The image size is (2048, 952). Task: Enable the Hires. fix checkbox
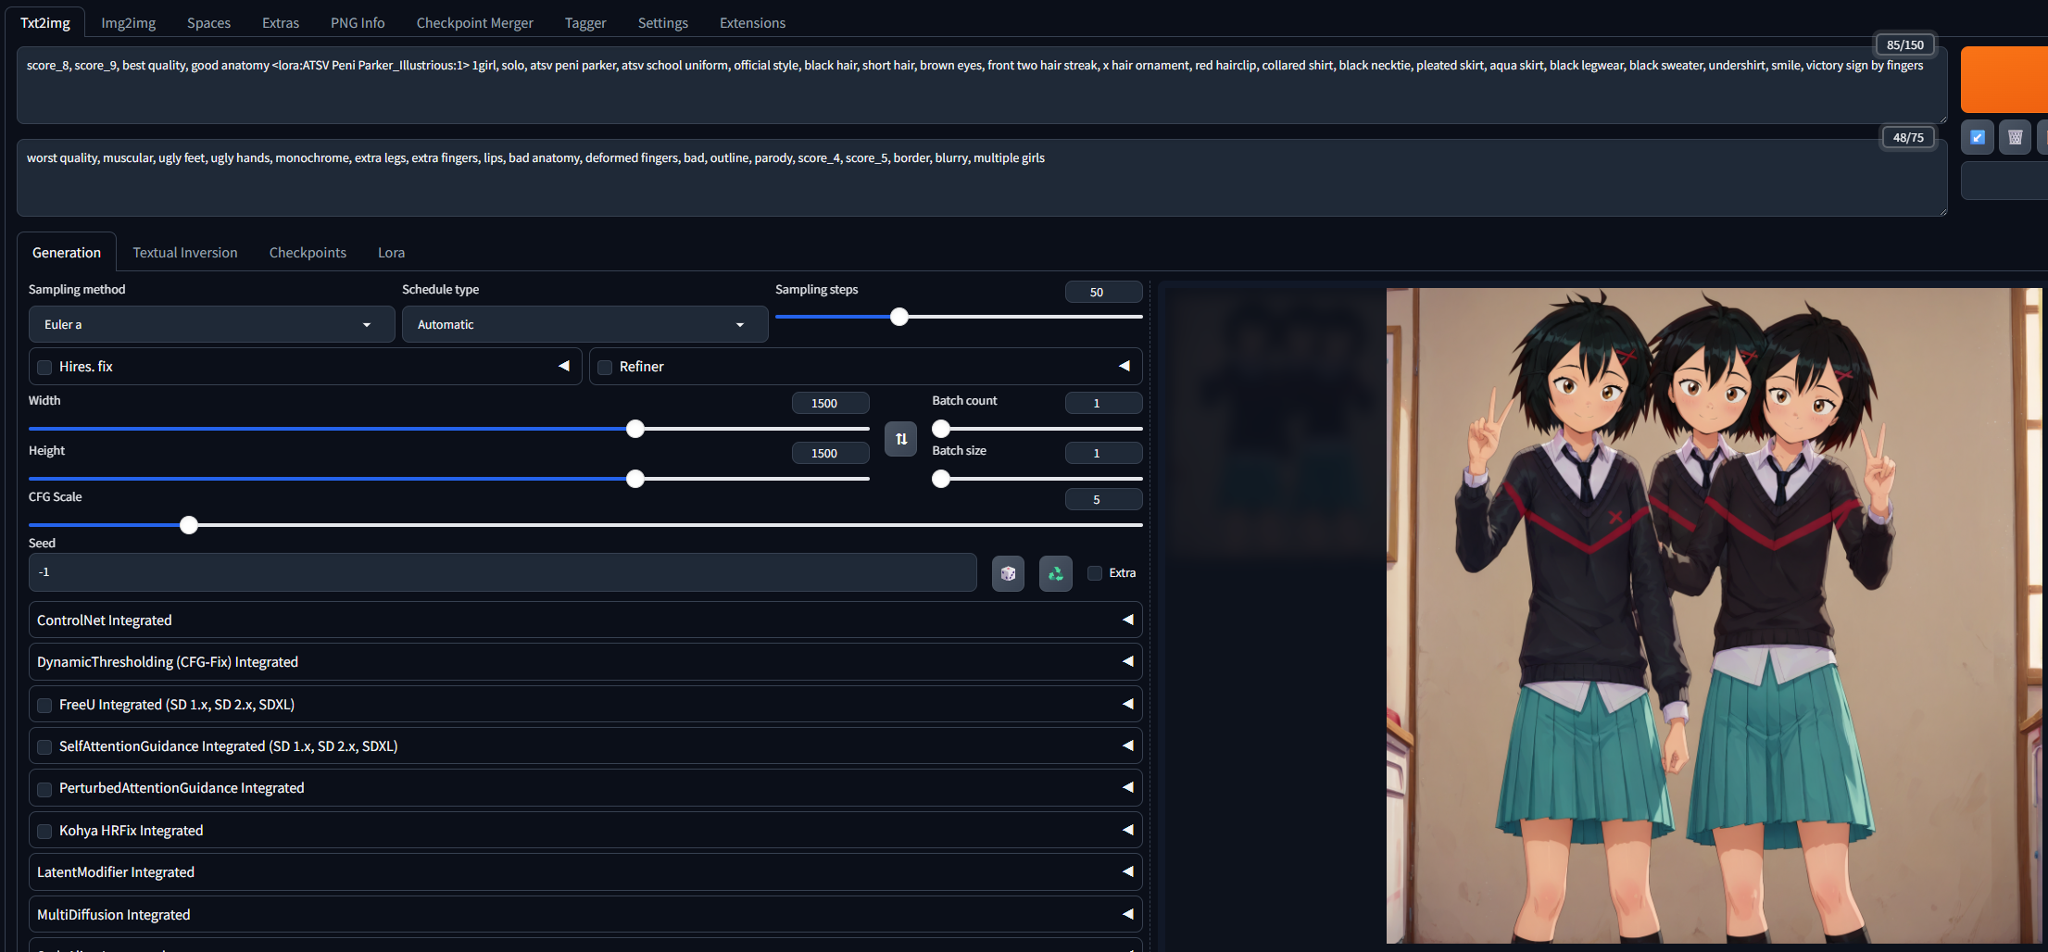pyautogui.click(x=44, y=367)
